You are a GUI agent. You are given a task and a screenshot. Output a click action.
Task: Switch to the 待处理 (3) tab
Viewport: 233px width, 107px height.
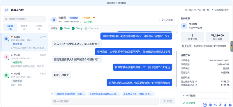point(10,27)
